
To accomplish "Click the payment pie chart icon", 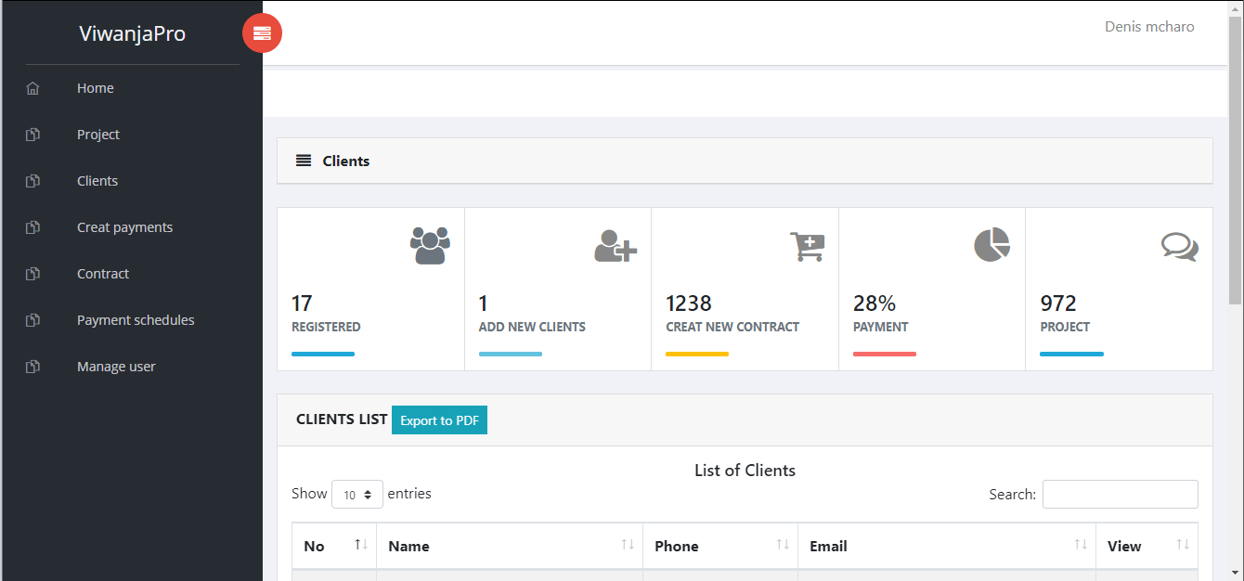I will (991, 245).
